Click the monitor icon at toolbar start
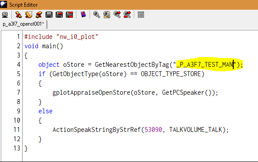The height and width of the screenshot is (162, 258). [x=5, y=15]
